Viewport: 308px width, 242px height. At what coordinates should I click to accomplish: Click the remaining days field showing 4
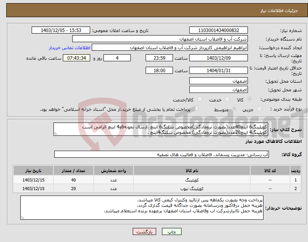pos(117,58)
